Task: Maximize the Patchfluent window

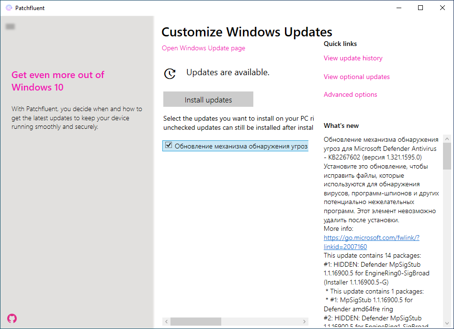Action: click(420, 8)
